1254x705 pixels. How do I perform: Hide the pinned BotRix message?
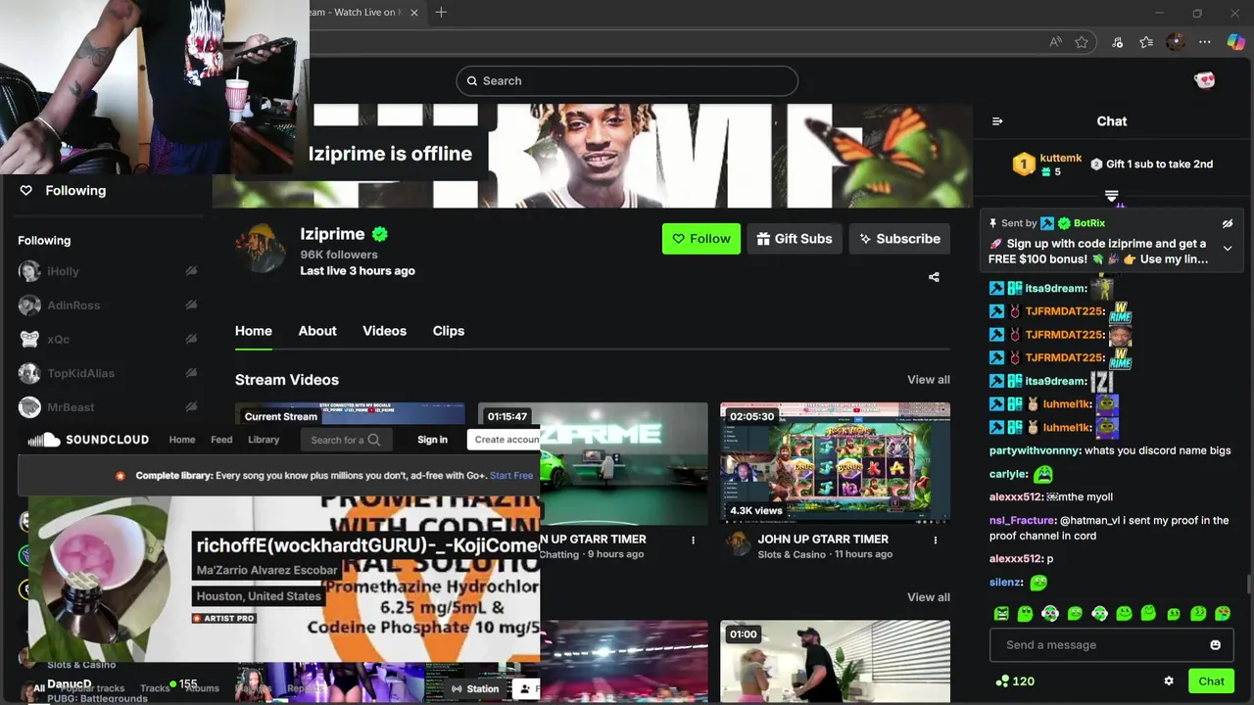1228,224
